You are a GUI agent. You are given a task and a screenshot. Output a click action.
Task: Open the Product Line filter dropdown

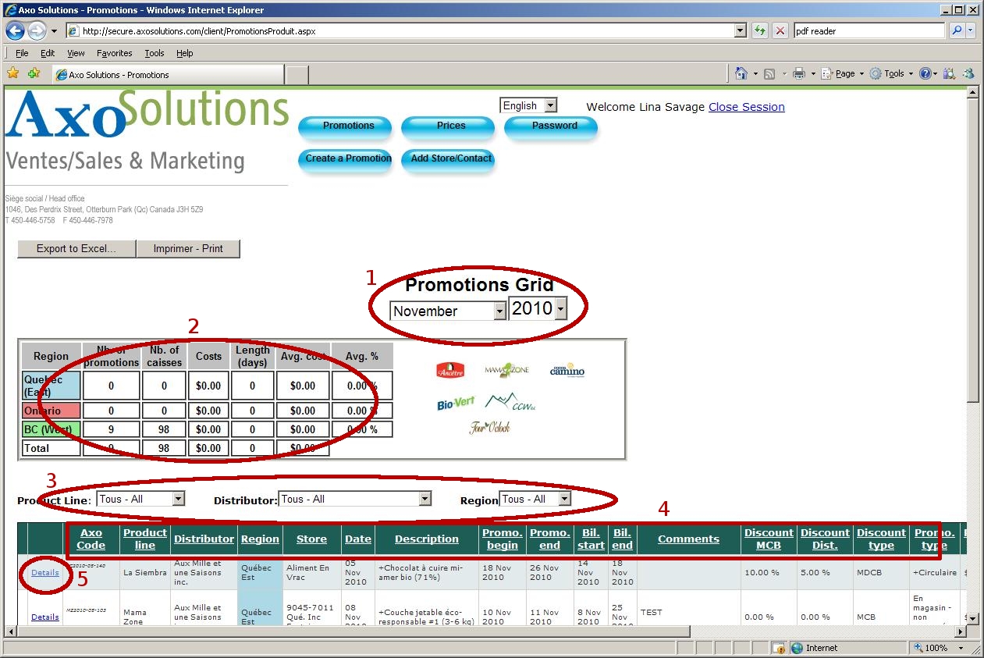point(141,499)
